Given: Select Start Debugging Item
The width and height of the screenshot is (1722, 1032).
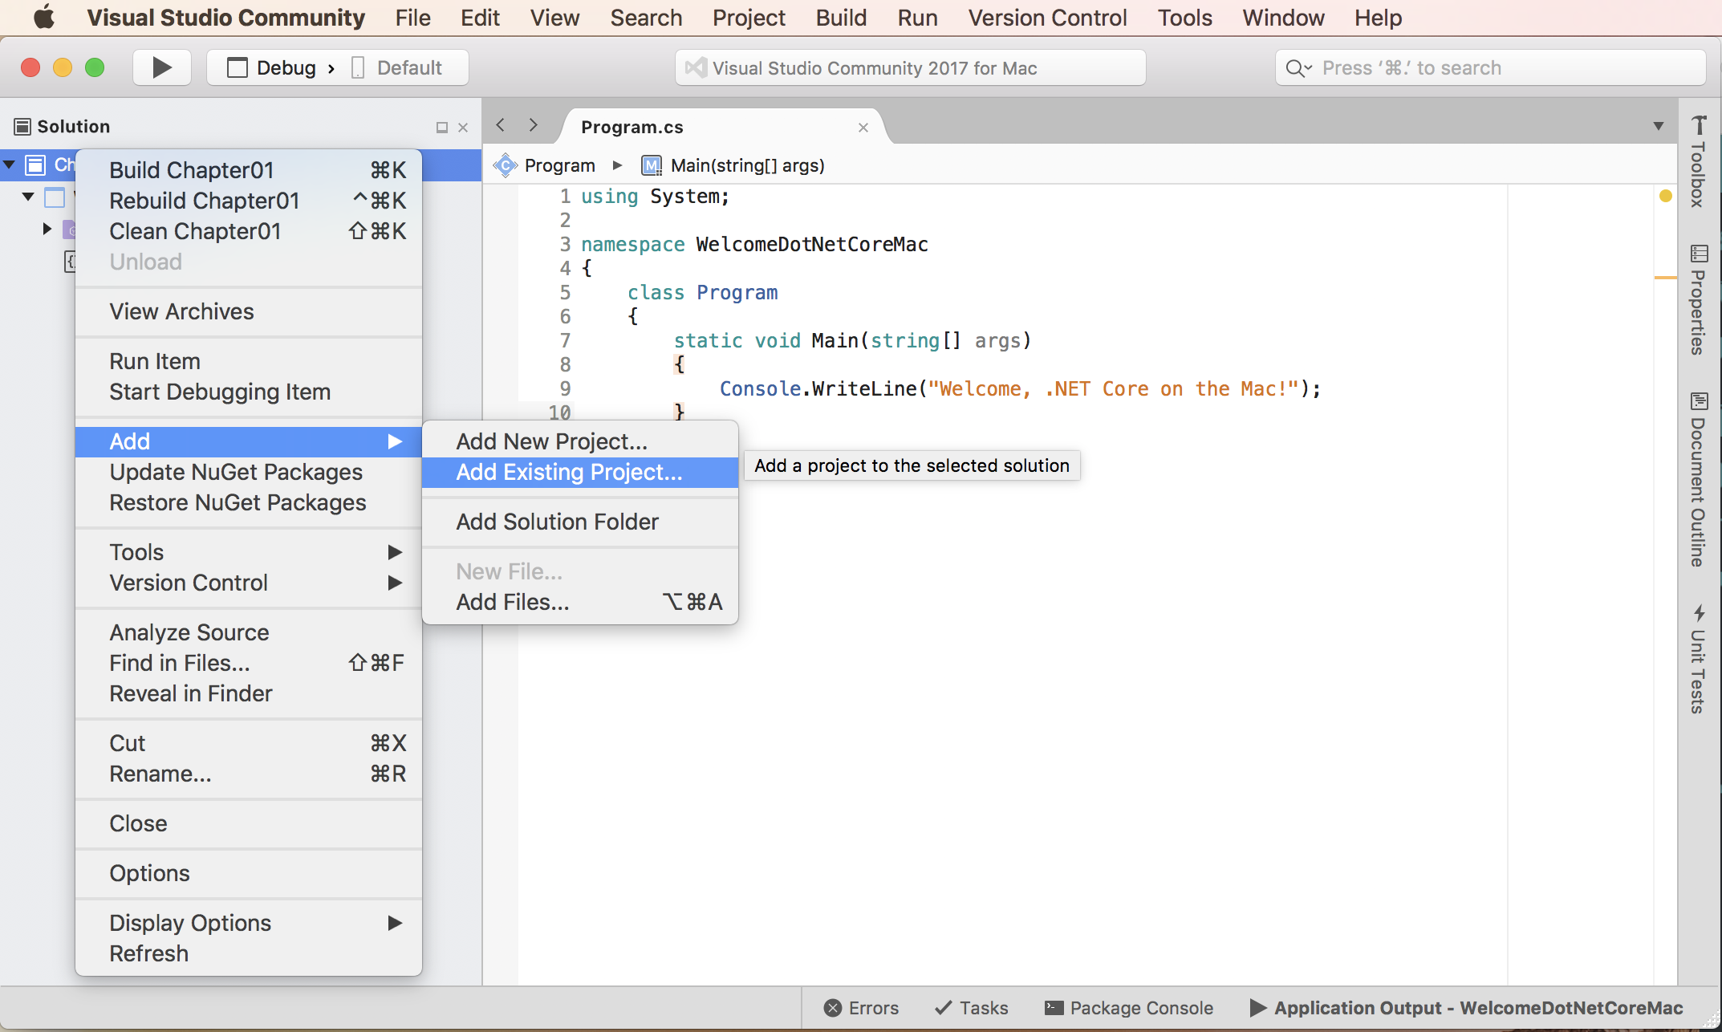Looking at the screenshot, I should coord(249,392).
